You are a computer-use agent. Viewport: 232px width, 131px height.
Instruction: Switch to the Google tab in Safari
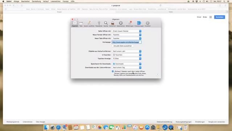(59, 12)
